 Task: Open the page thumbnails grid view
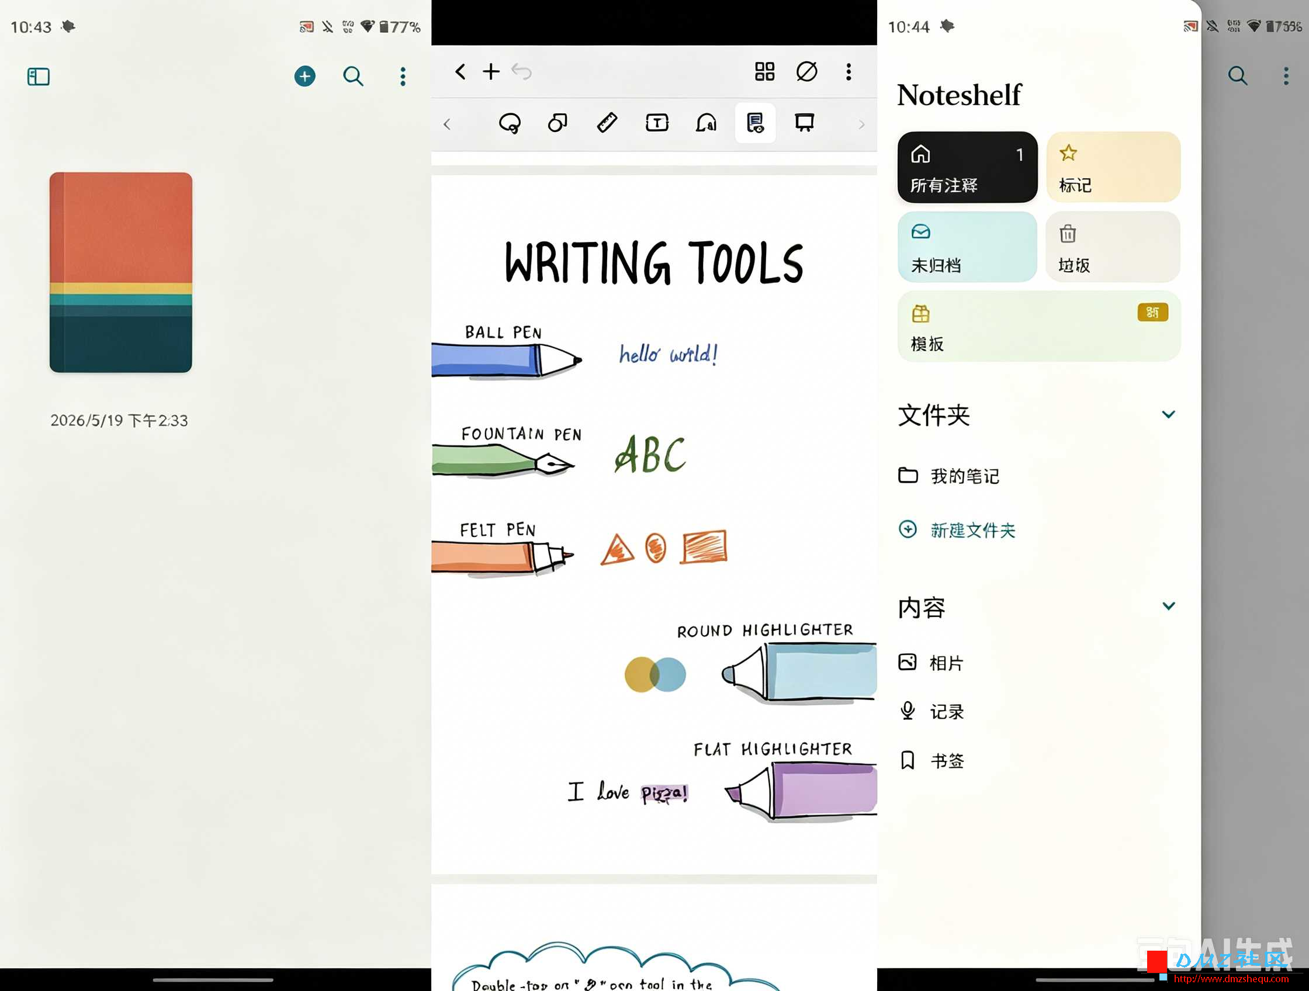pyautogui.click(x=764, y=72)
